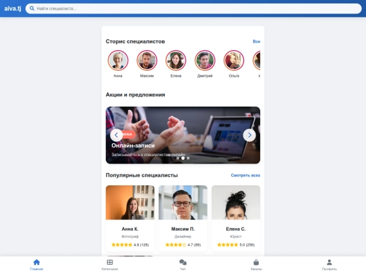The image size is (366, 275).
Task: Open Максим's story avatar
Action: click(x=147, y=60)
